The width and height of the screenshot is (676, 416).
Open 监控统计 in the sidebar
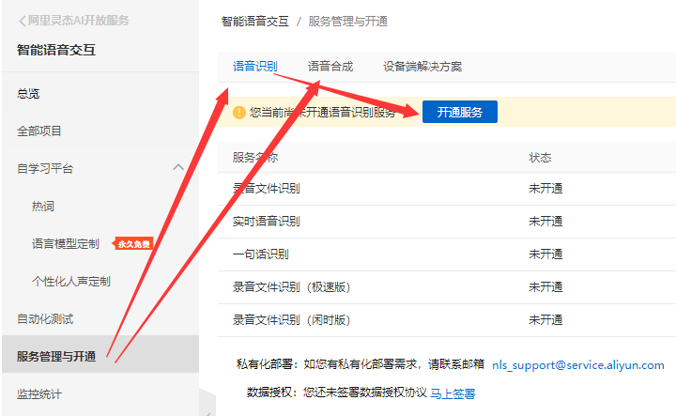click(x=39, y=394)
